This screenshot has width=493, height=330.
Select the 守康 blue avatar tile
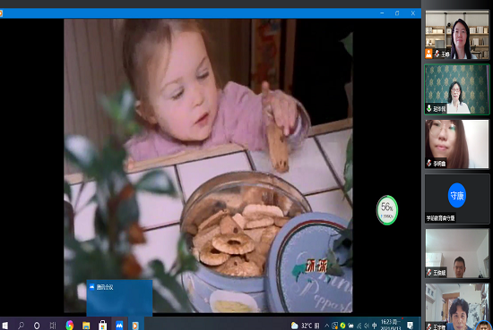pos(457,196)
